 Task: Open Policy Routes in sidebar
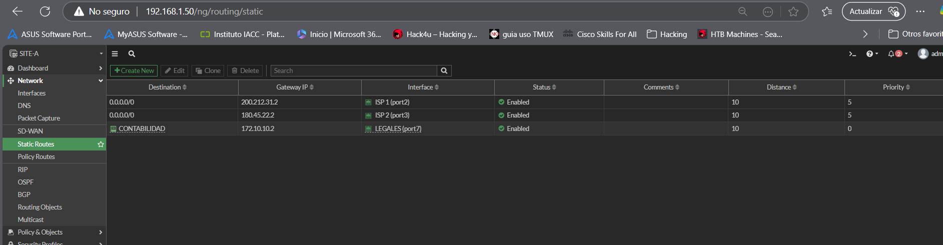(36, 157)
